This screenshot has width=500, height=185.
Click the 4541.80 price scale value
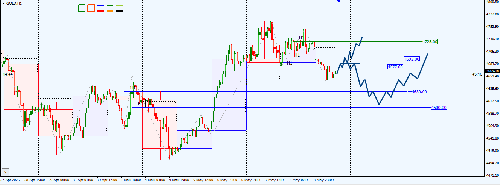[493, 138]
